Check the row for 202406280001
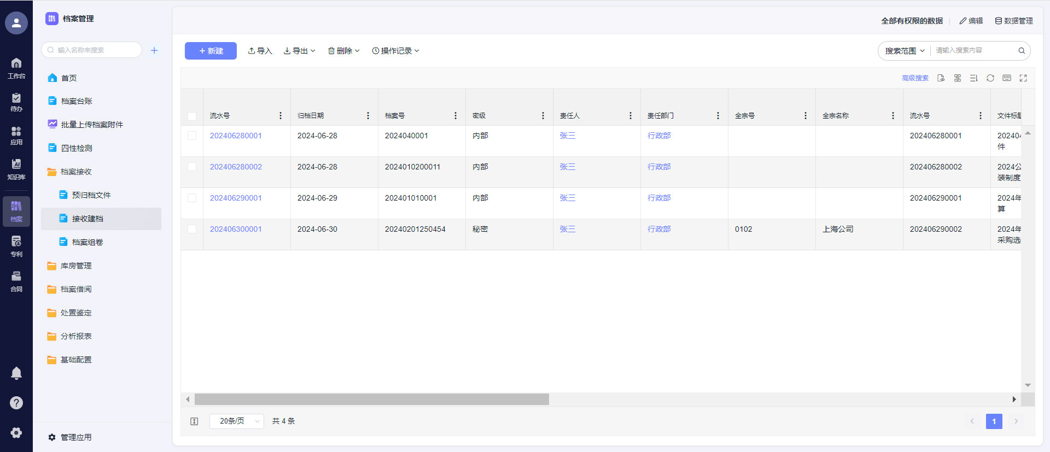 pyautogui.click(x=192, y=136)
